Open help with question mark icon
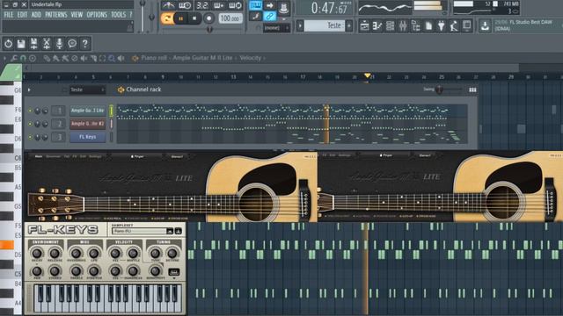The image size is (563, 316). (x=85, y=44)
